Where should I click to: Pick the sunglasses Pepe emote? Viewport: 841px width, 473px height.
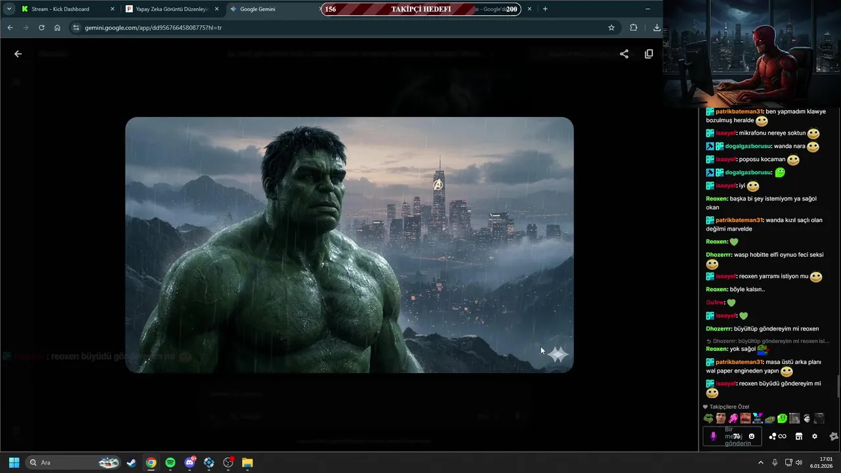(708, 418)
